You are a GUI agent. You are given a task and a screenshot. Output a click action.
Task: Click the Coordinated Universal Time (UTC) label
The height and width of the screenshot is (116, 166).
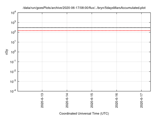coord(84,113)
